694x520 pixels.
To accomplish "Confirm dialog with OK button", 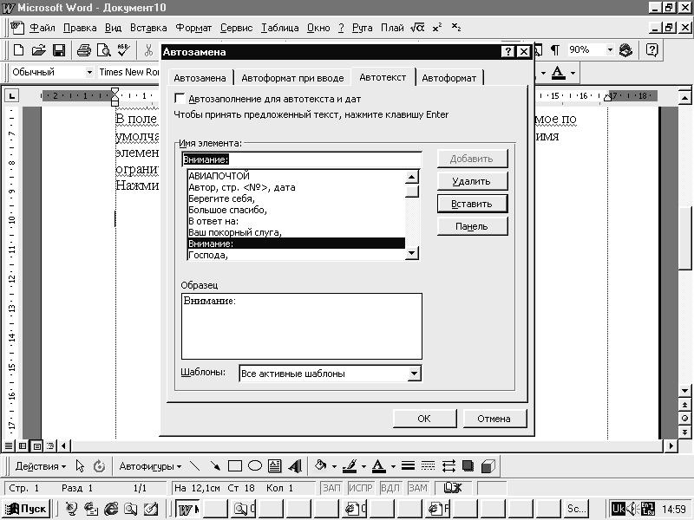I will coord(424,419).
